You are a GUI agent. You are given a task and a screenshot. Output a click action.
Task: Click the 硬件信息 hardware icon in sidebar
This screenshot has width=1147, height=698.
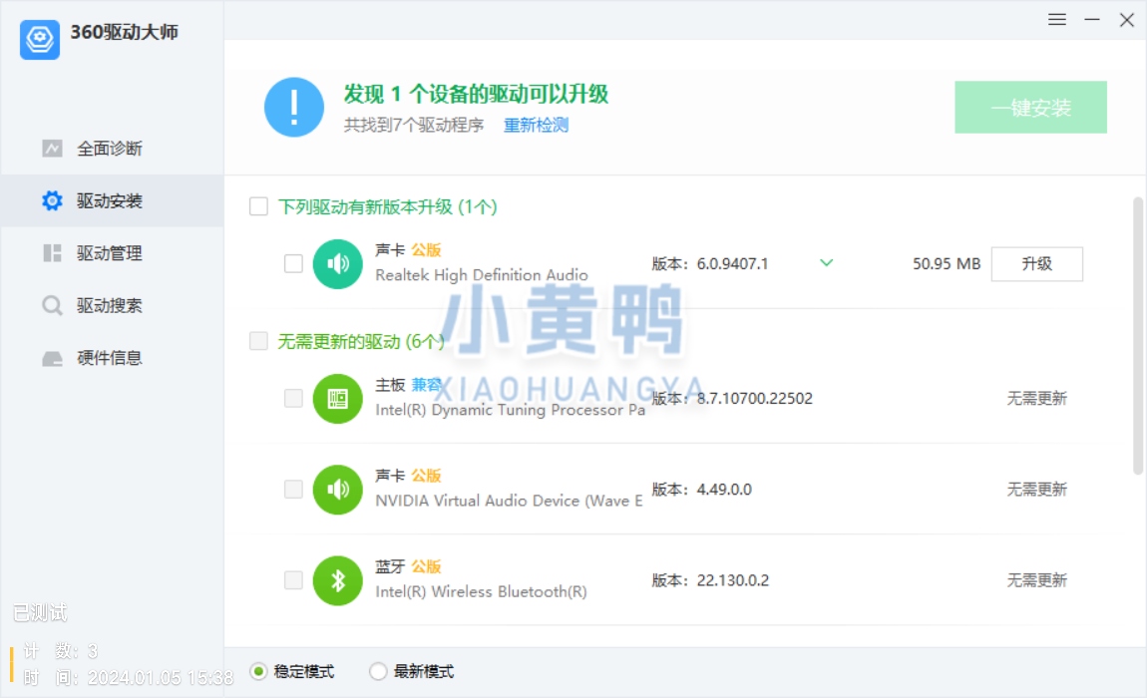(52, 358)
